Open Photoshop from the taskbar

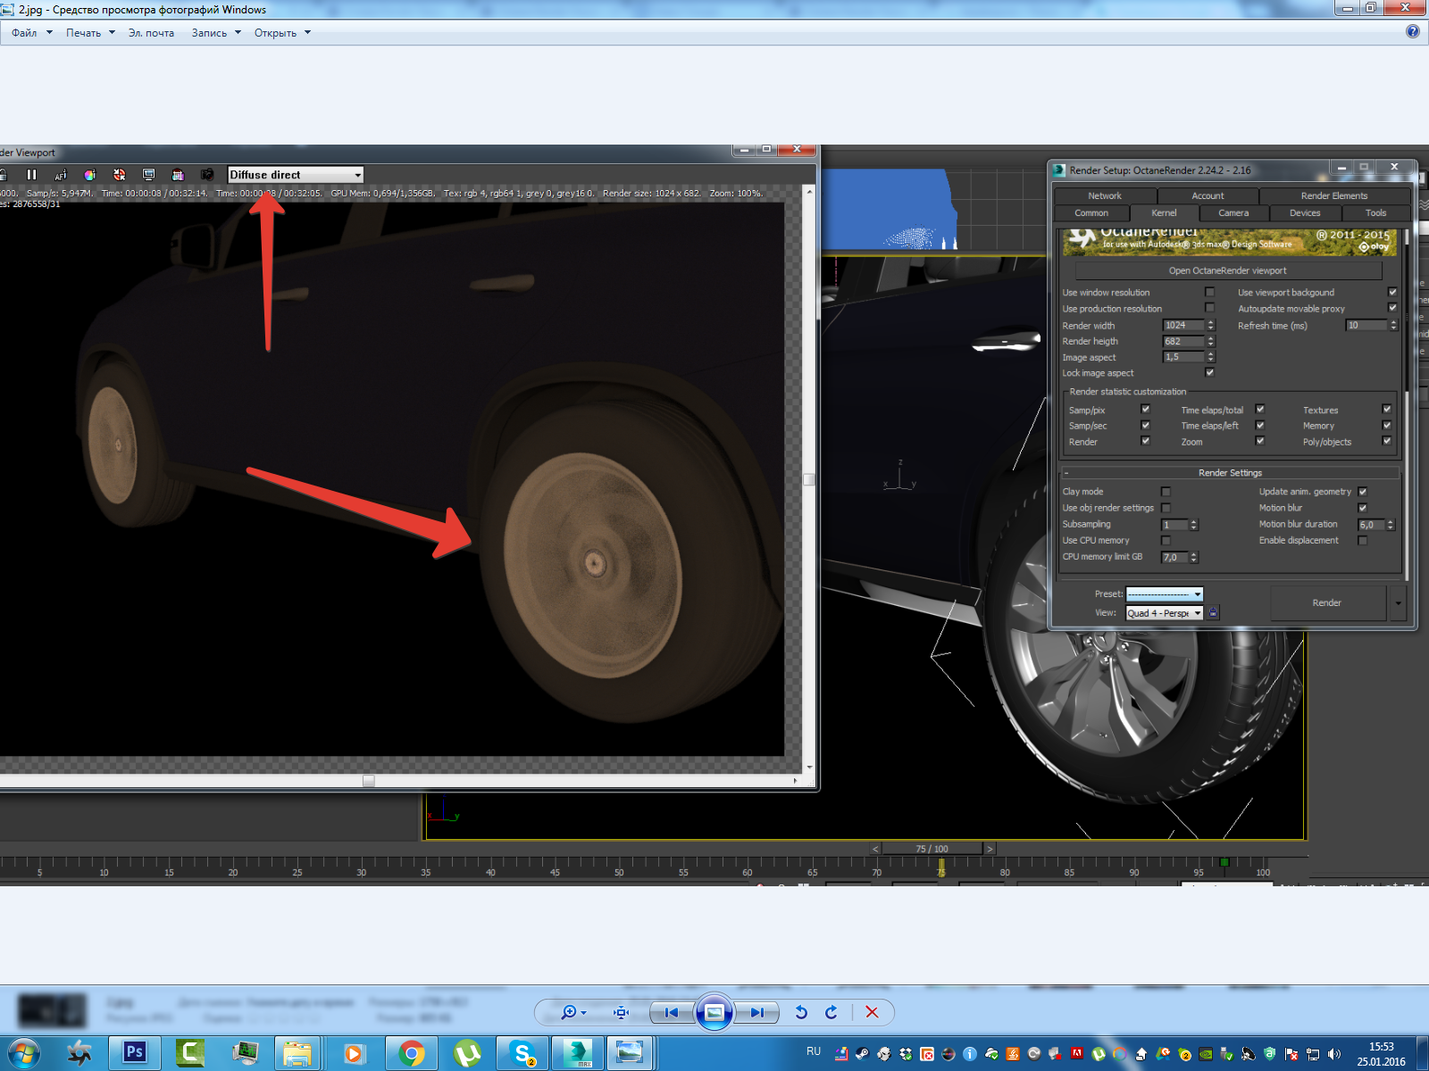135,1052
